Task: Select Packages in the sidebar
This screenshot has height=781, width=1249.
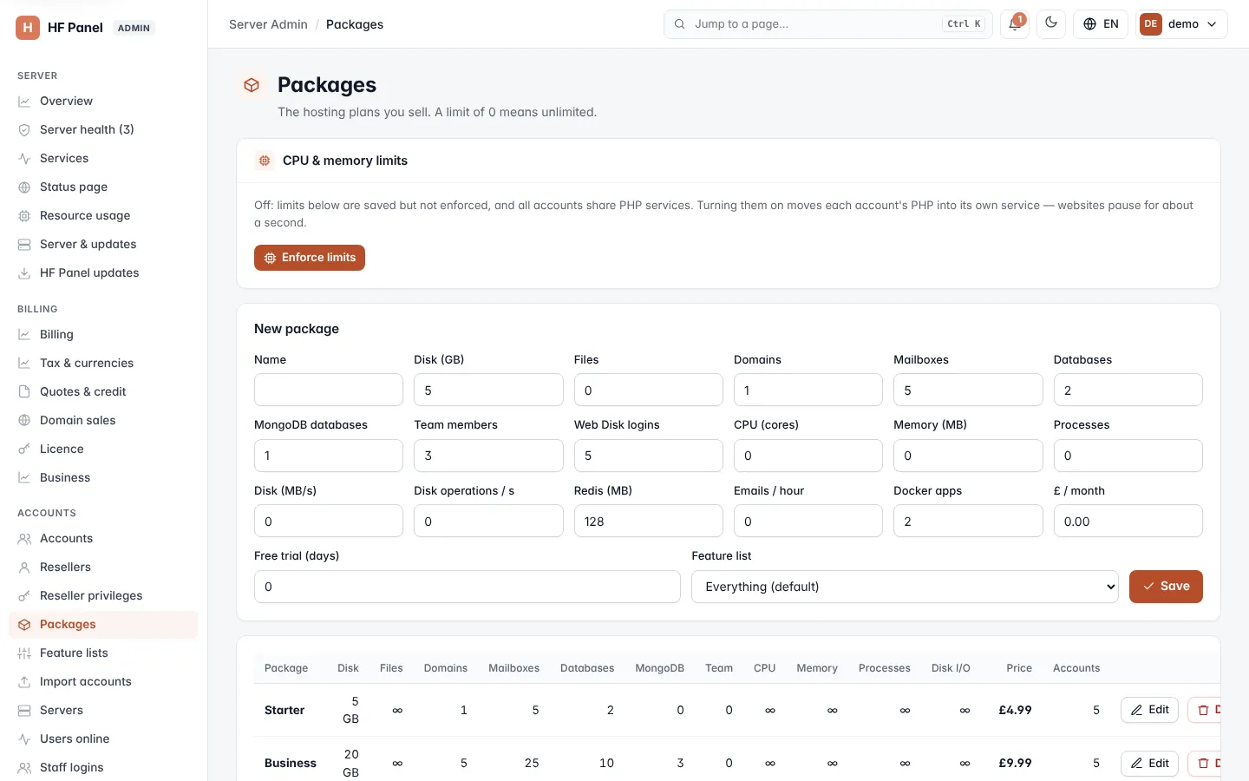Action: [103, 625]
